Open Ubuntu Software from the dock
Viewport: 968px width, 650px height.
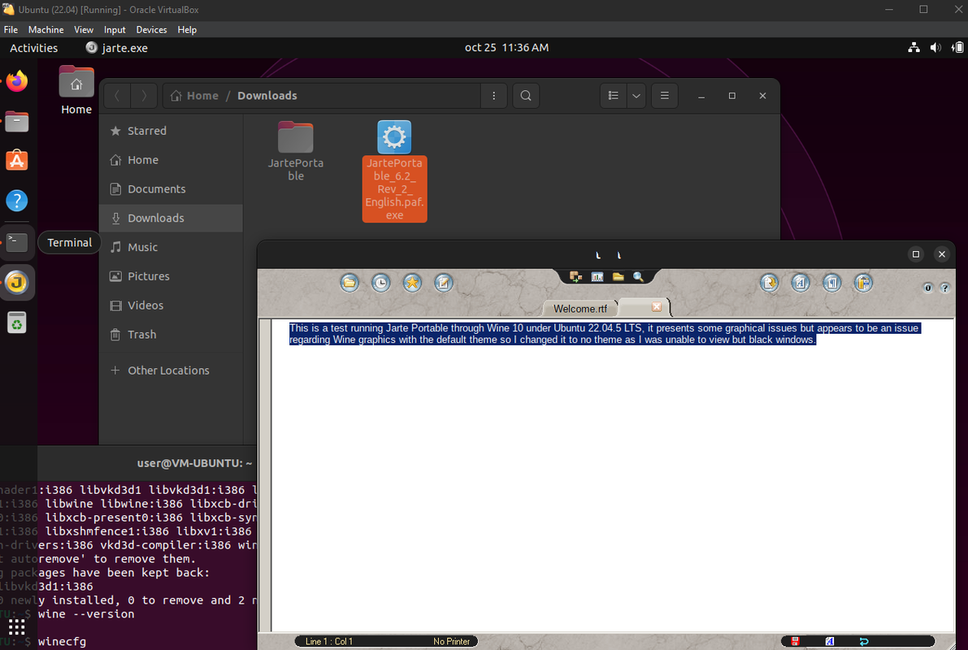[17, 161]
